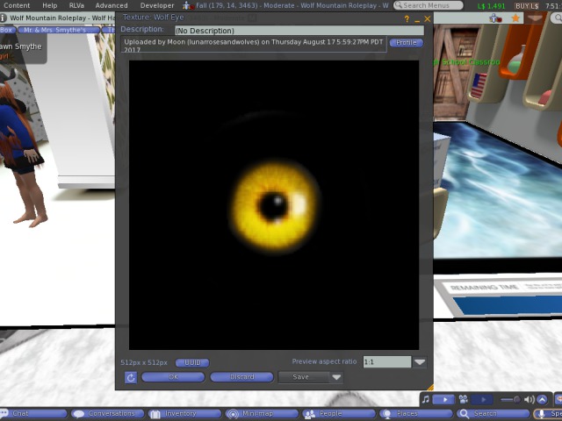The image size is (562, 421).
Task: Play the parcel media
Action: (483, 400)
